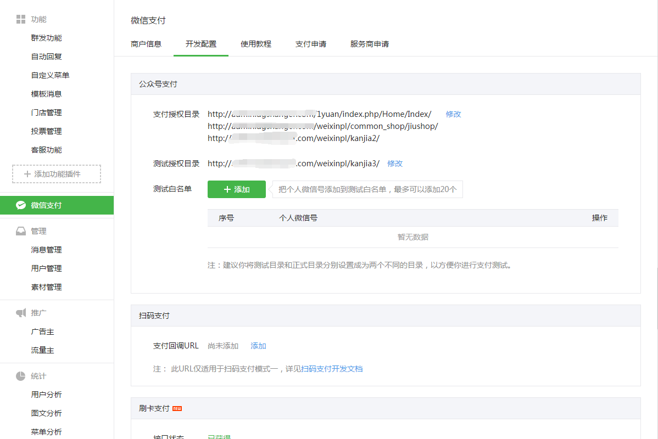Click the NEW badge beside 刷卡支付
This screenshot has width=658, height=439.
(177, 408)
